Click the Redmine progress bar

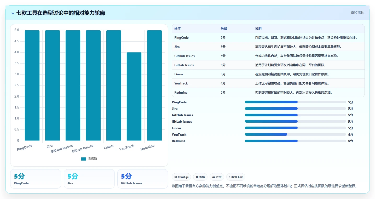pyautogui.click(x=295, y=141)
